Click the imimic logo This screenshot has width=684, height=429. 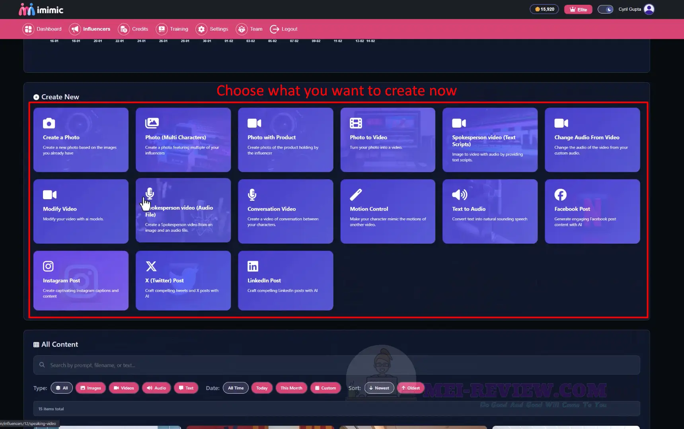pyautogui.click(x=41, y=10)
